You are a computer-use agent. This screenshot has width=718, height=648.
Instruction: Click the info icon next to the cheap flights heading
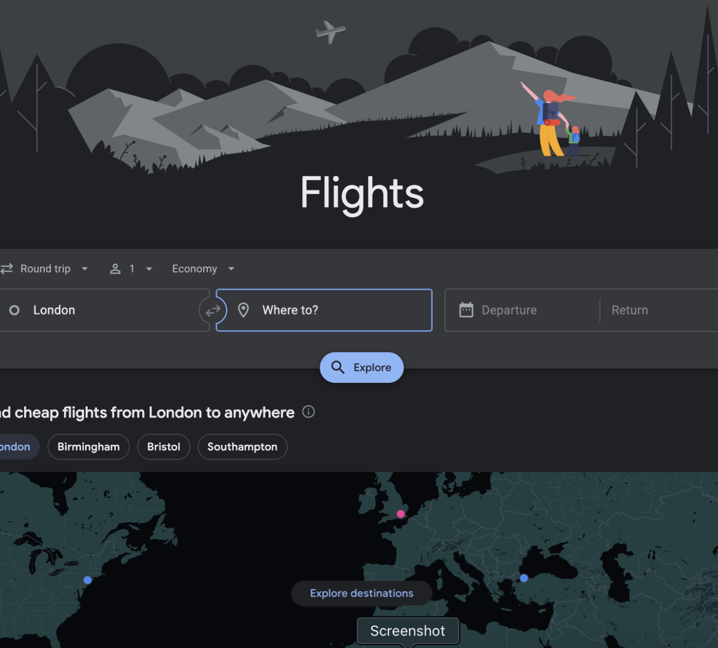click(309, 412)
